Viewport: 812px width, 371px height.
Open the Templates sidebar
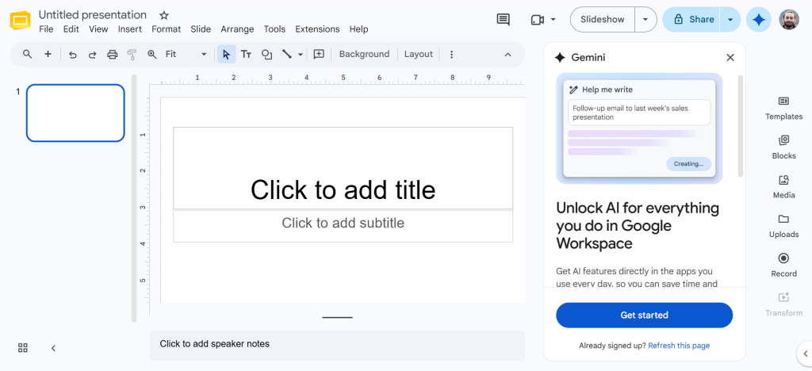[x=783, y=108]
